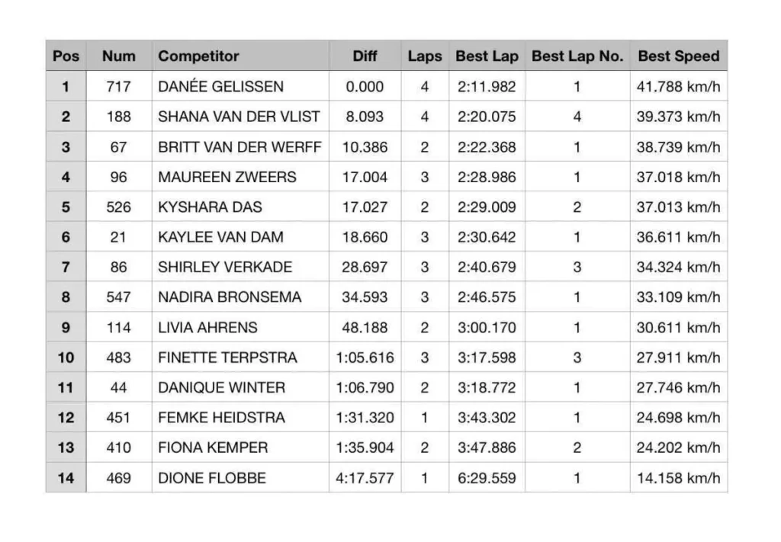Select the Laps column header
781x542 pixels.
pos(424,56)
